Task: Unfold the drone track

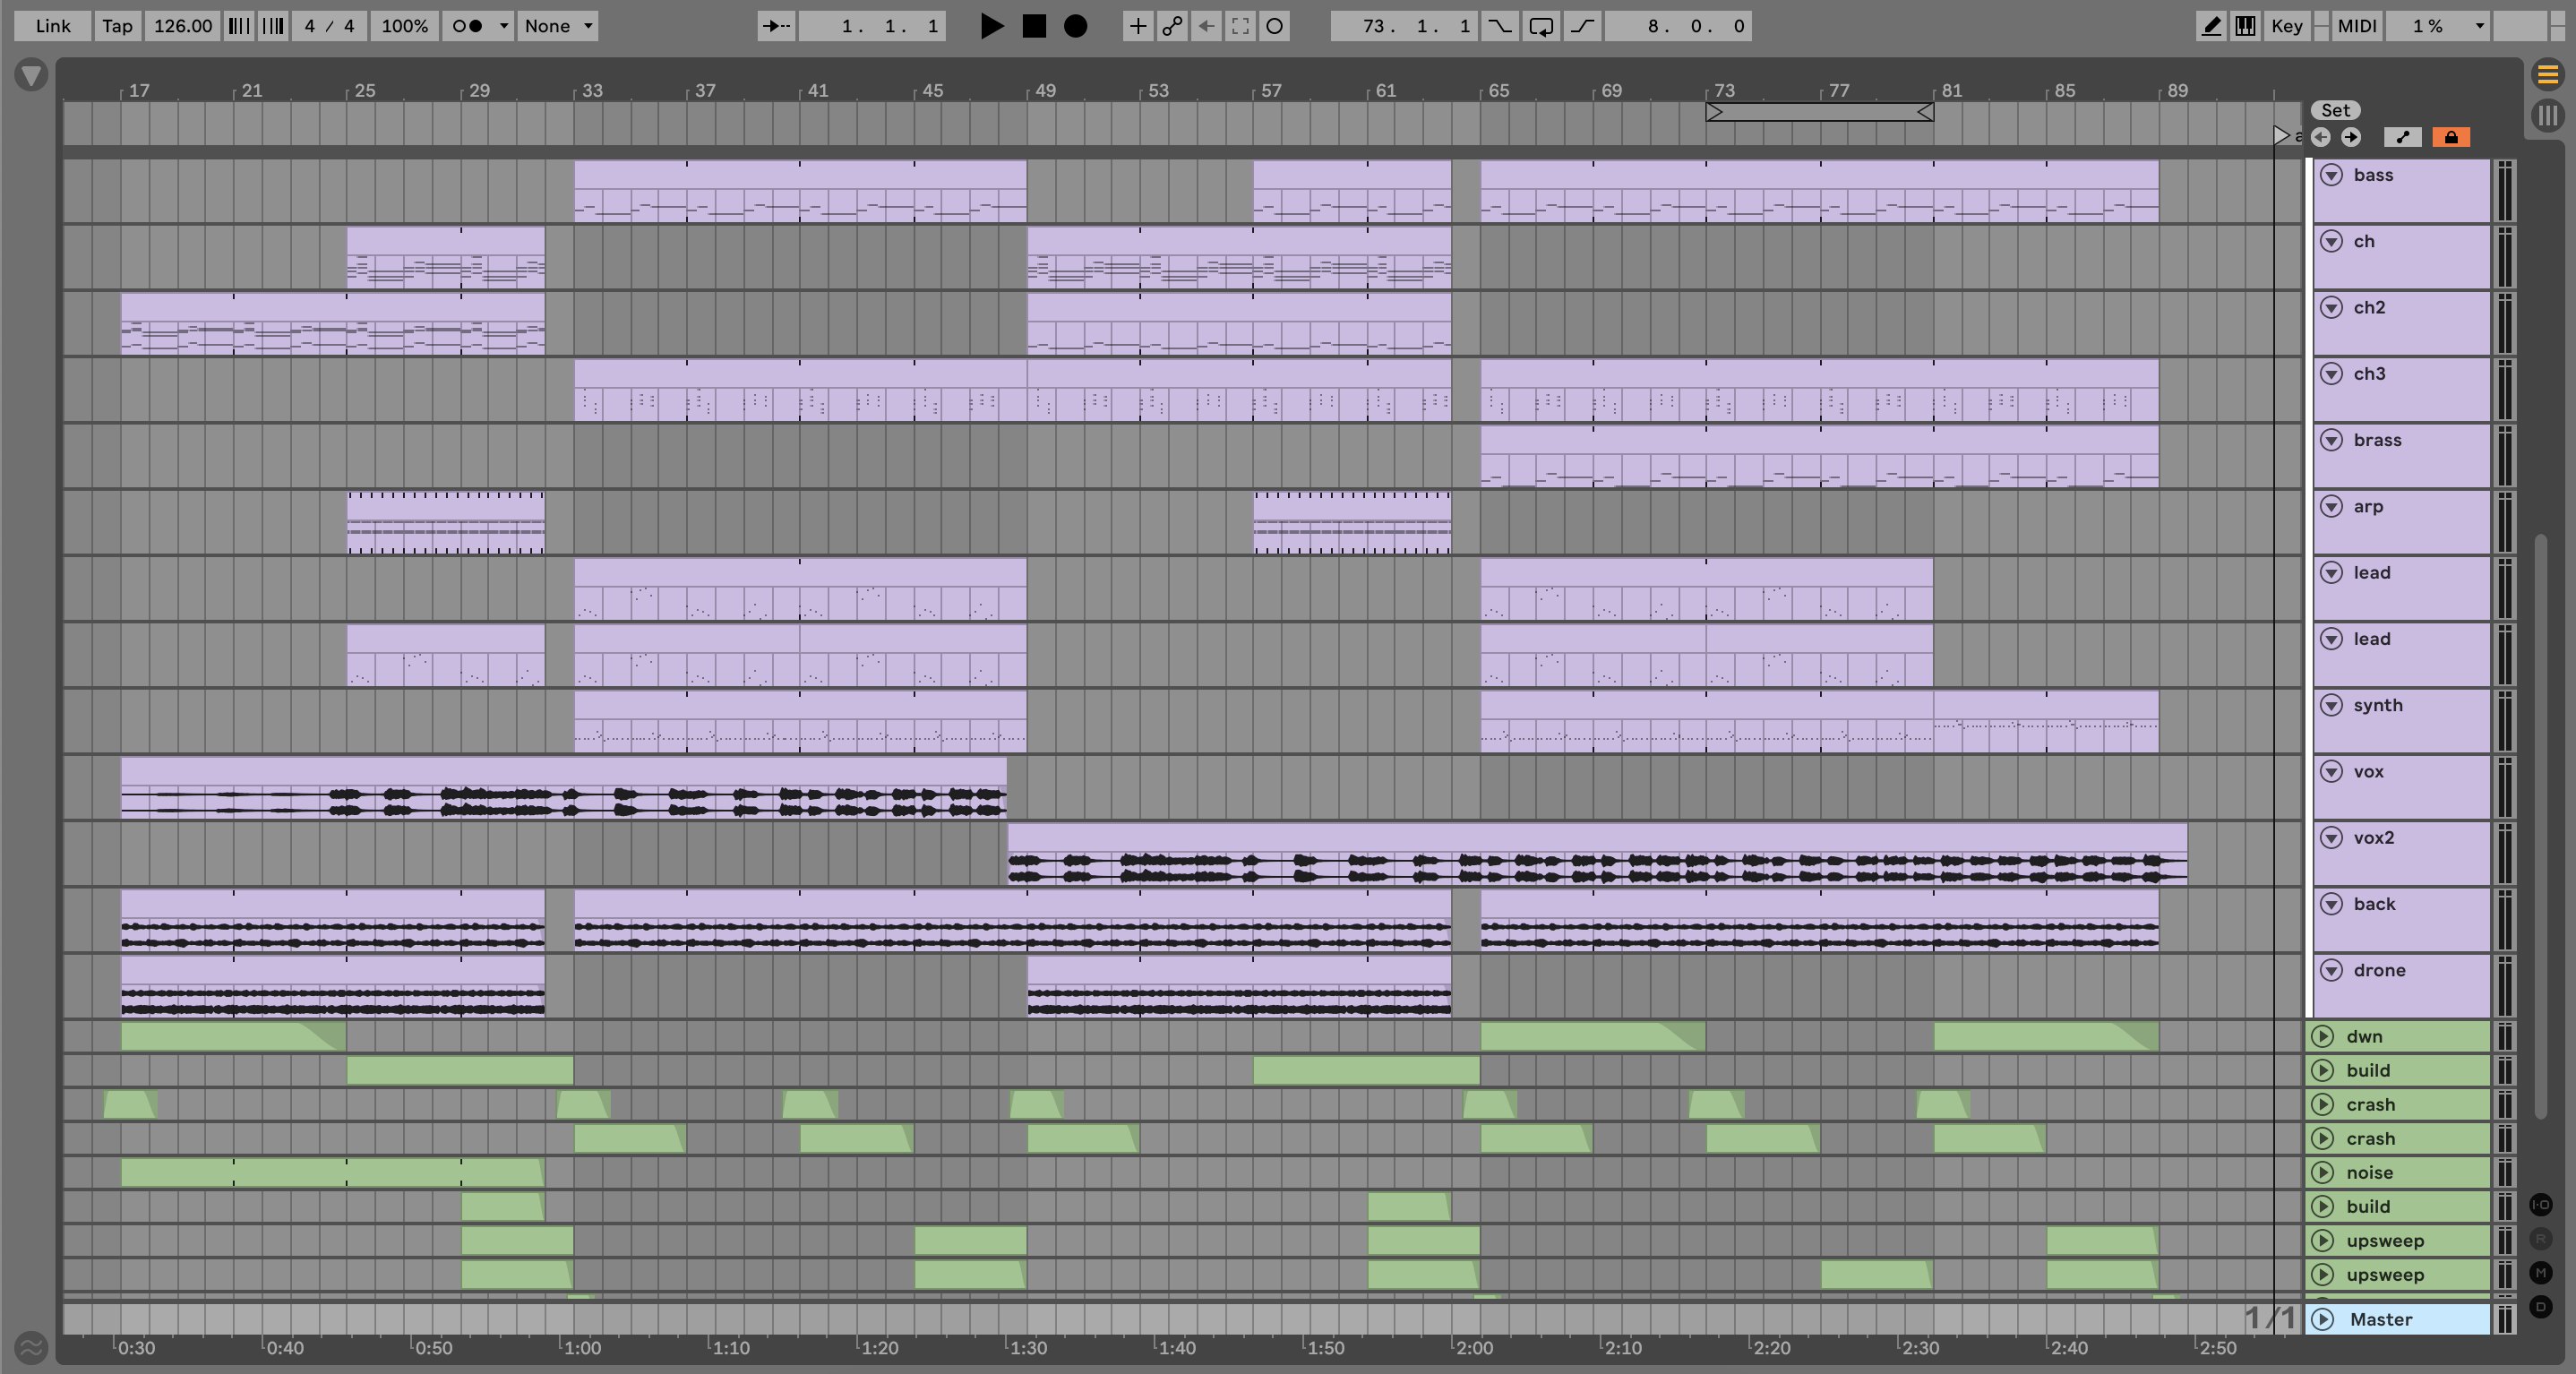Action: (x=2331, y=970)
